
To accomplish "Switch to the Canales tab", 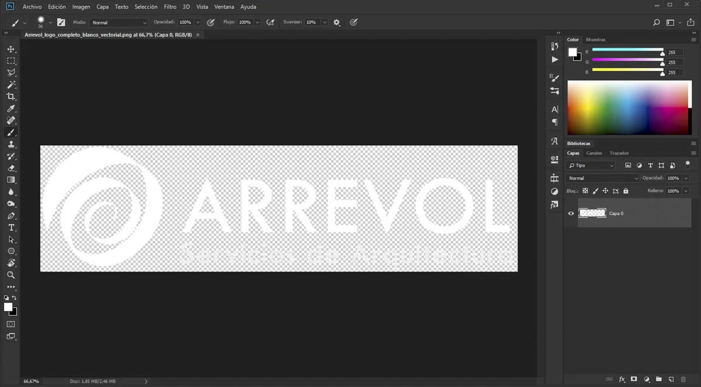I will click(594, 153).
